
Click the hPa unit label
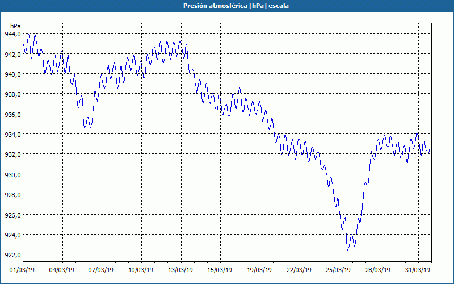(15, 26)
